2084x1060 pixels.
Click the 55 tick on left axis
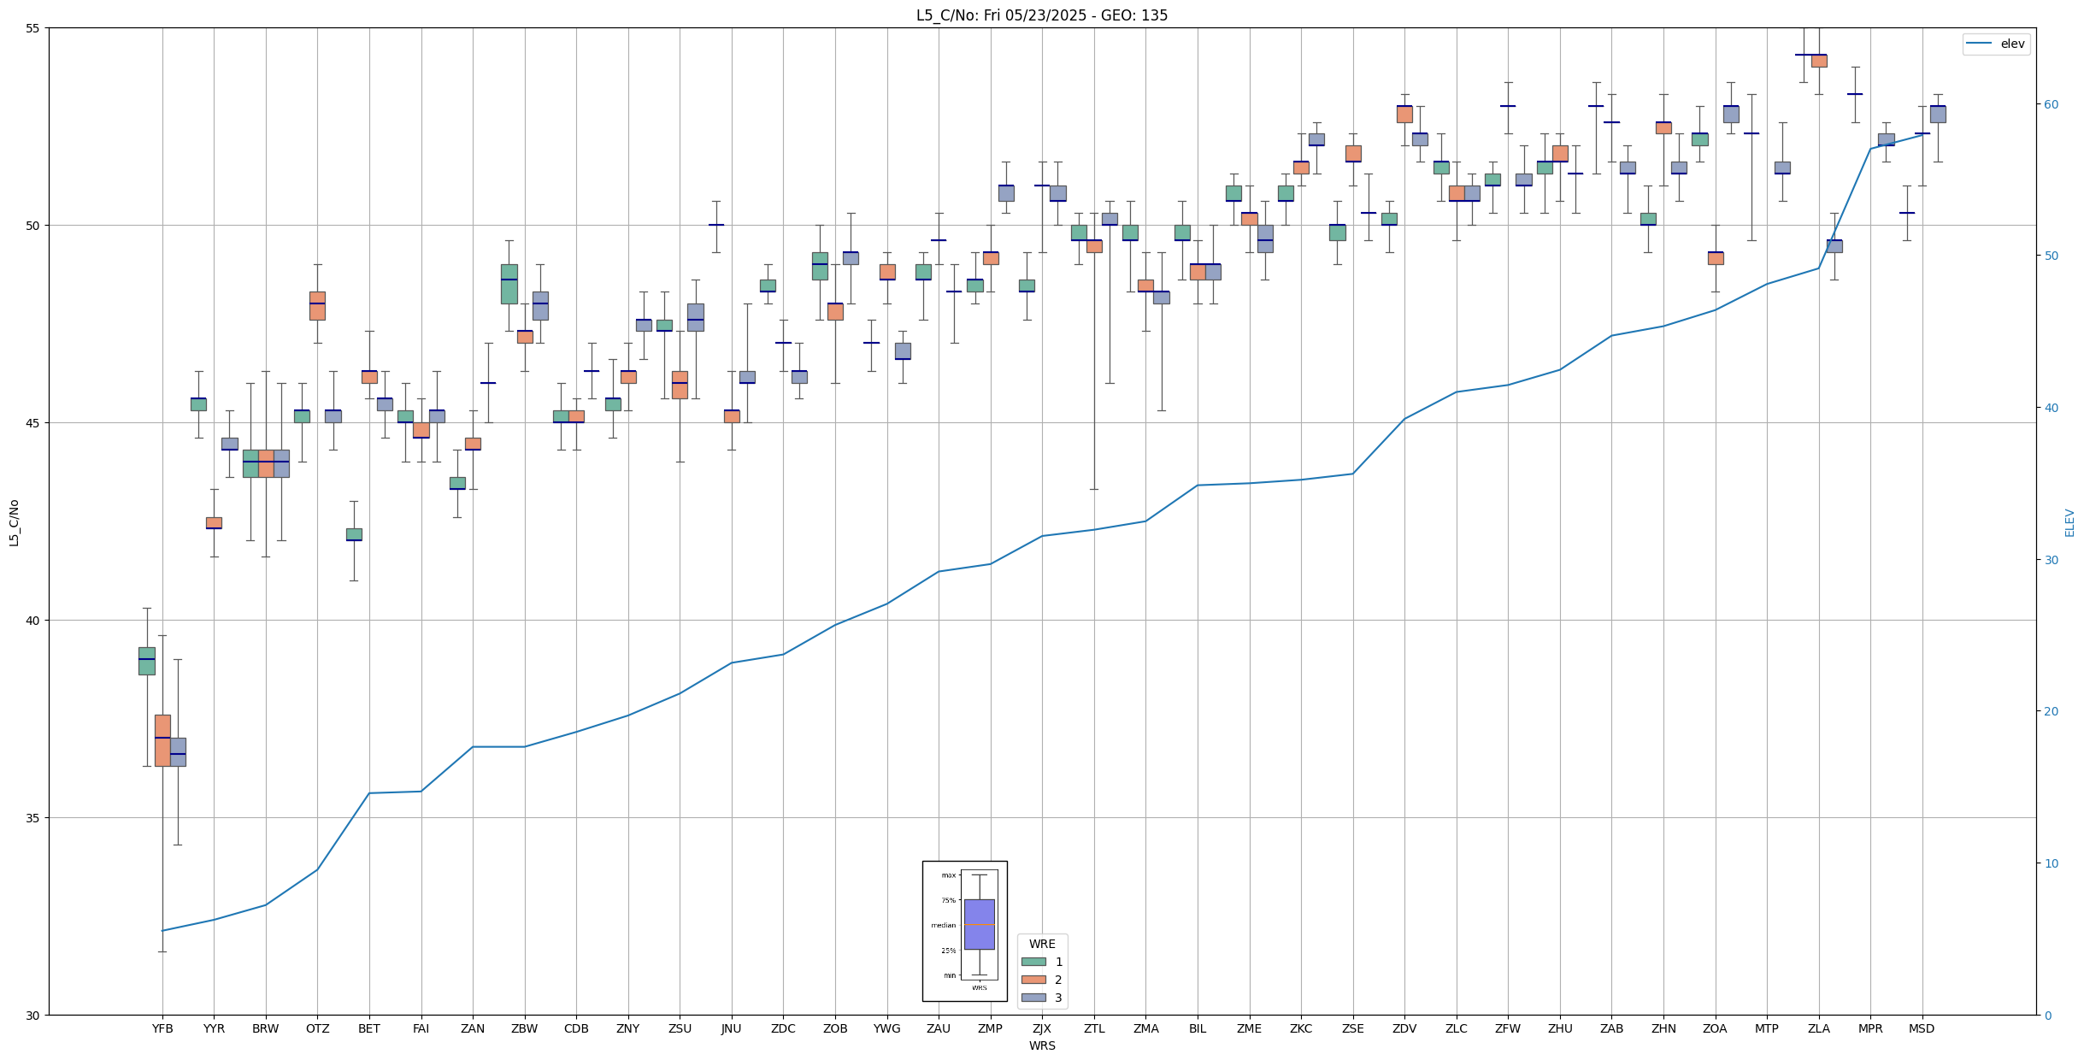34,28
